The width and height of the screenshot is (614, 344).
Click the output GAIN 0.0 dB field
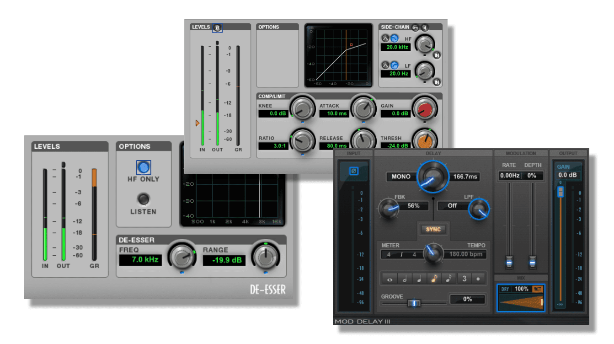[x=568, y=175]
